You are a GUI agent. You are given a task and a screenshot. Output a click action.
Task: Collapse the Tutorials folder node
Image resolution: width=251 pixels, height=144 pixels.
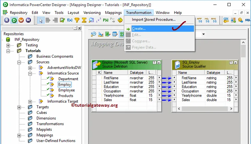8,51
